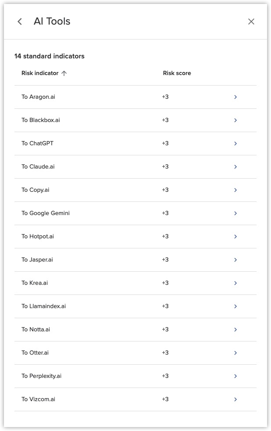The width and height of the screenshot is (271, 431).
Task: Open To Jasper.ai chevron arrow
Action: [x=235, y=260]
